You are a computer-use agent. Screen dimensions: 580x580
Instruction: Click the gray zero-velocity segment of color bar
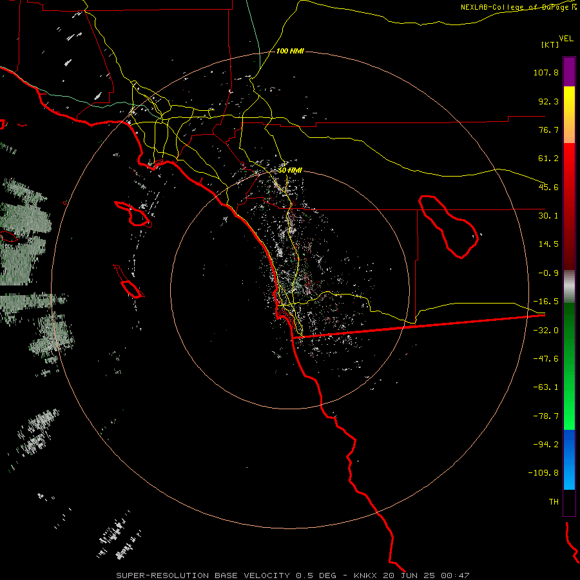(x=569, y=287)
